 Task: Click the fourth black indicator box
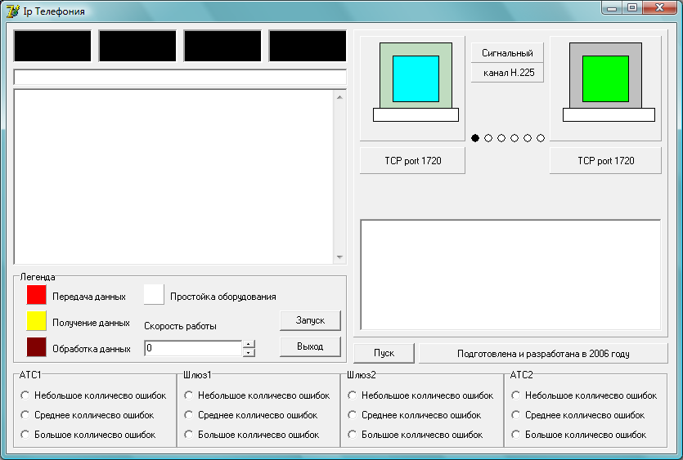click(x=308, y=46)
